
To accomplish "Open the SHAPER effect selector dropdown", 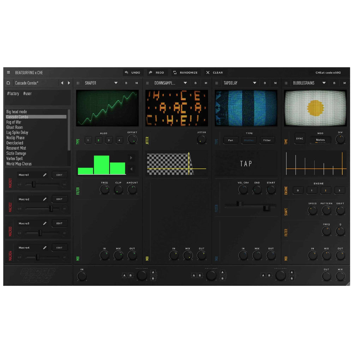I will tap(116, 83).
